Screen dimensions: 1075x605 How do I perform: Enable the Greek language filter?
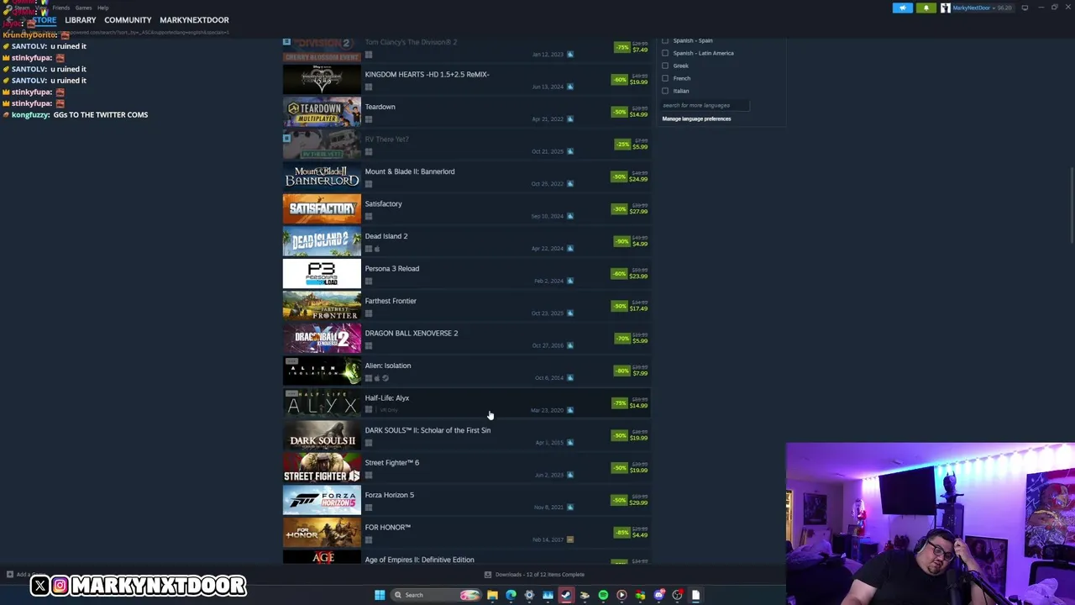click(665, 66)
